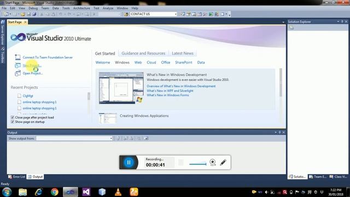
Task: Open Solution Explorer window position dropdown
Action: [338, 22]
